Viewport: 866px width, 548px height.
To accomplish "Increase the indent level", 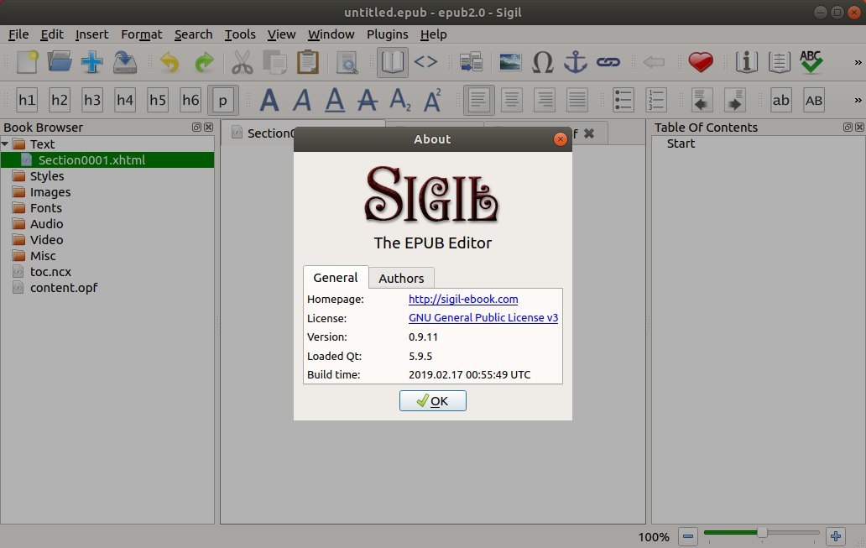I will tap(734, 100).
